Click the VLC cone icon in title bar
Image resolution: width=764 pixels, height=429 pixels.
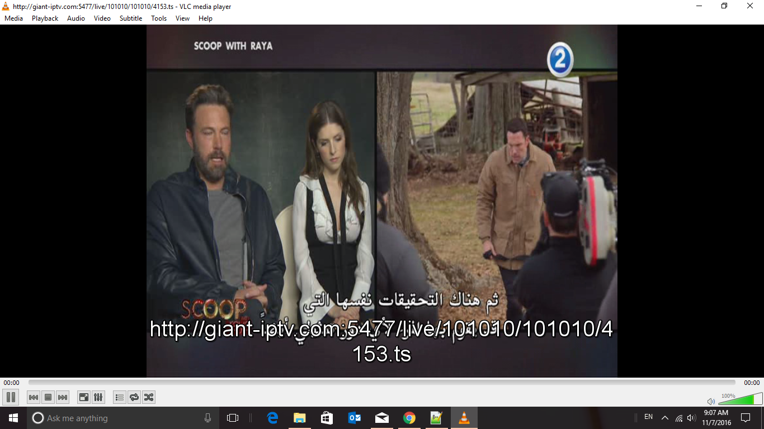pyautogui.click(x=6, y=6)
